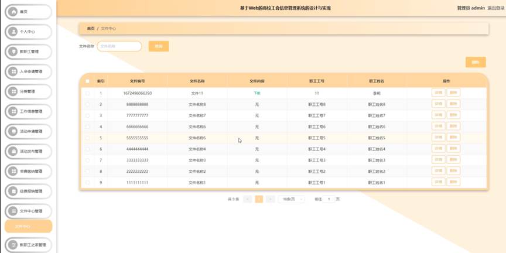Screen dimensions: 506x253
Task: Click 详情 for the 文件名称3 row
Action: [438, 159]
